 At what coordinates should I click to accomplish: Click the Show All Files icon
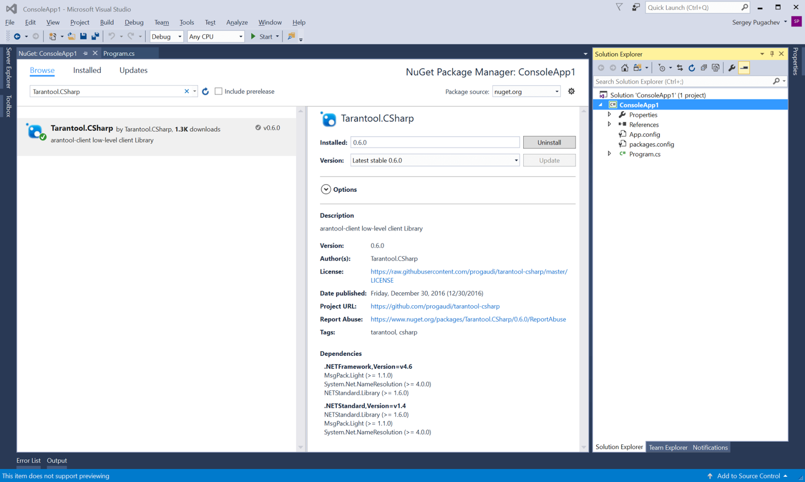(x=715, y=68)
